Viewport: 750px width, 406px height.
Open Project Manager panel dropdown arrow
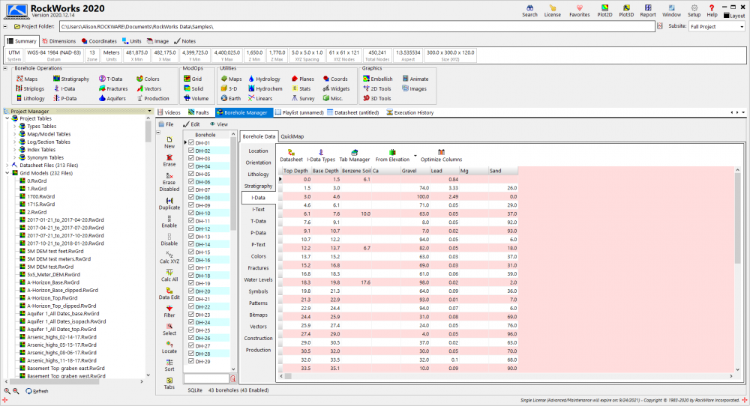(x=149, y=112)
